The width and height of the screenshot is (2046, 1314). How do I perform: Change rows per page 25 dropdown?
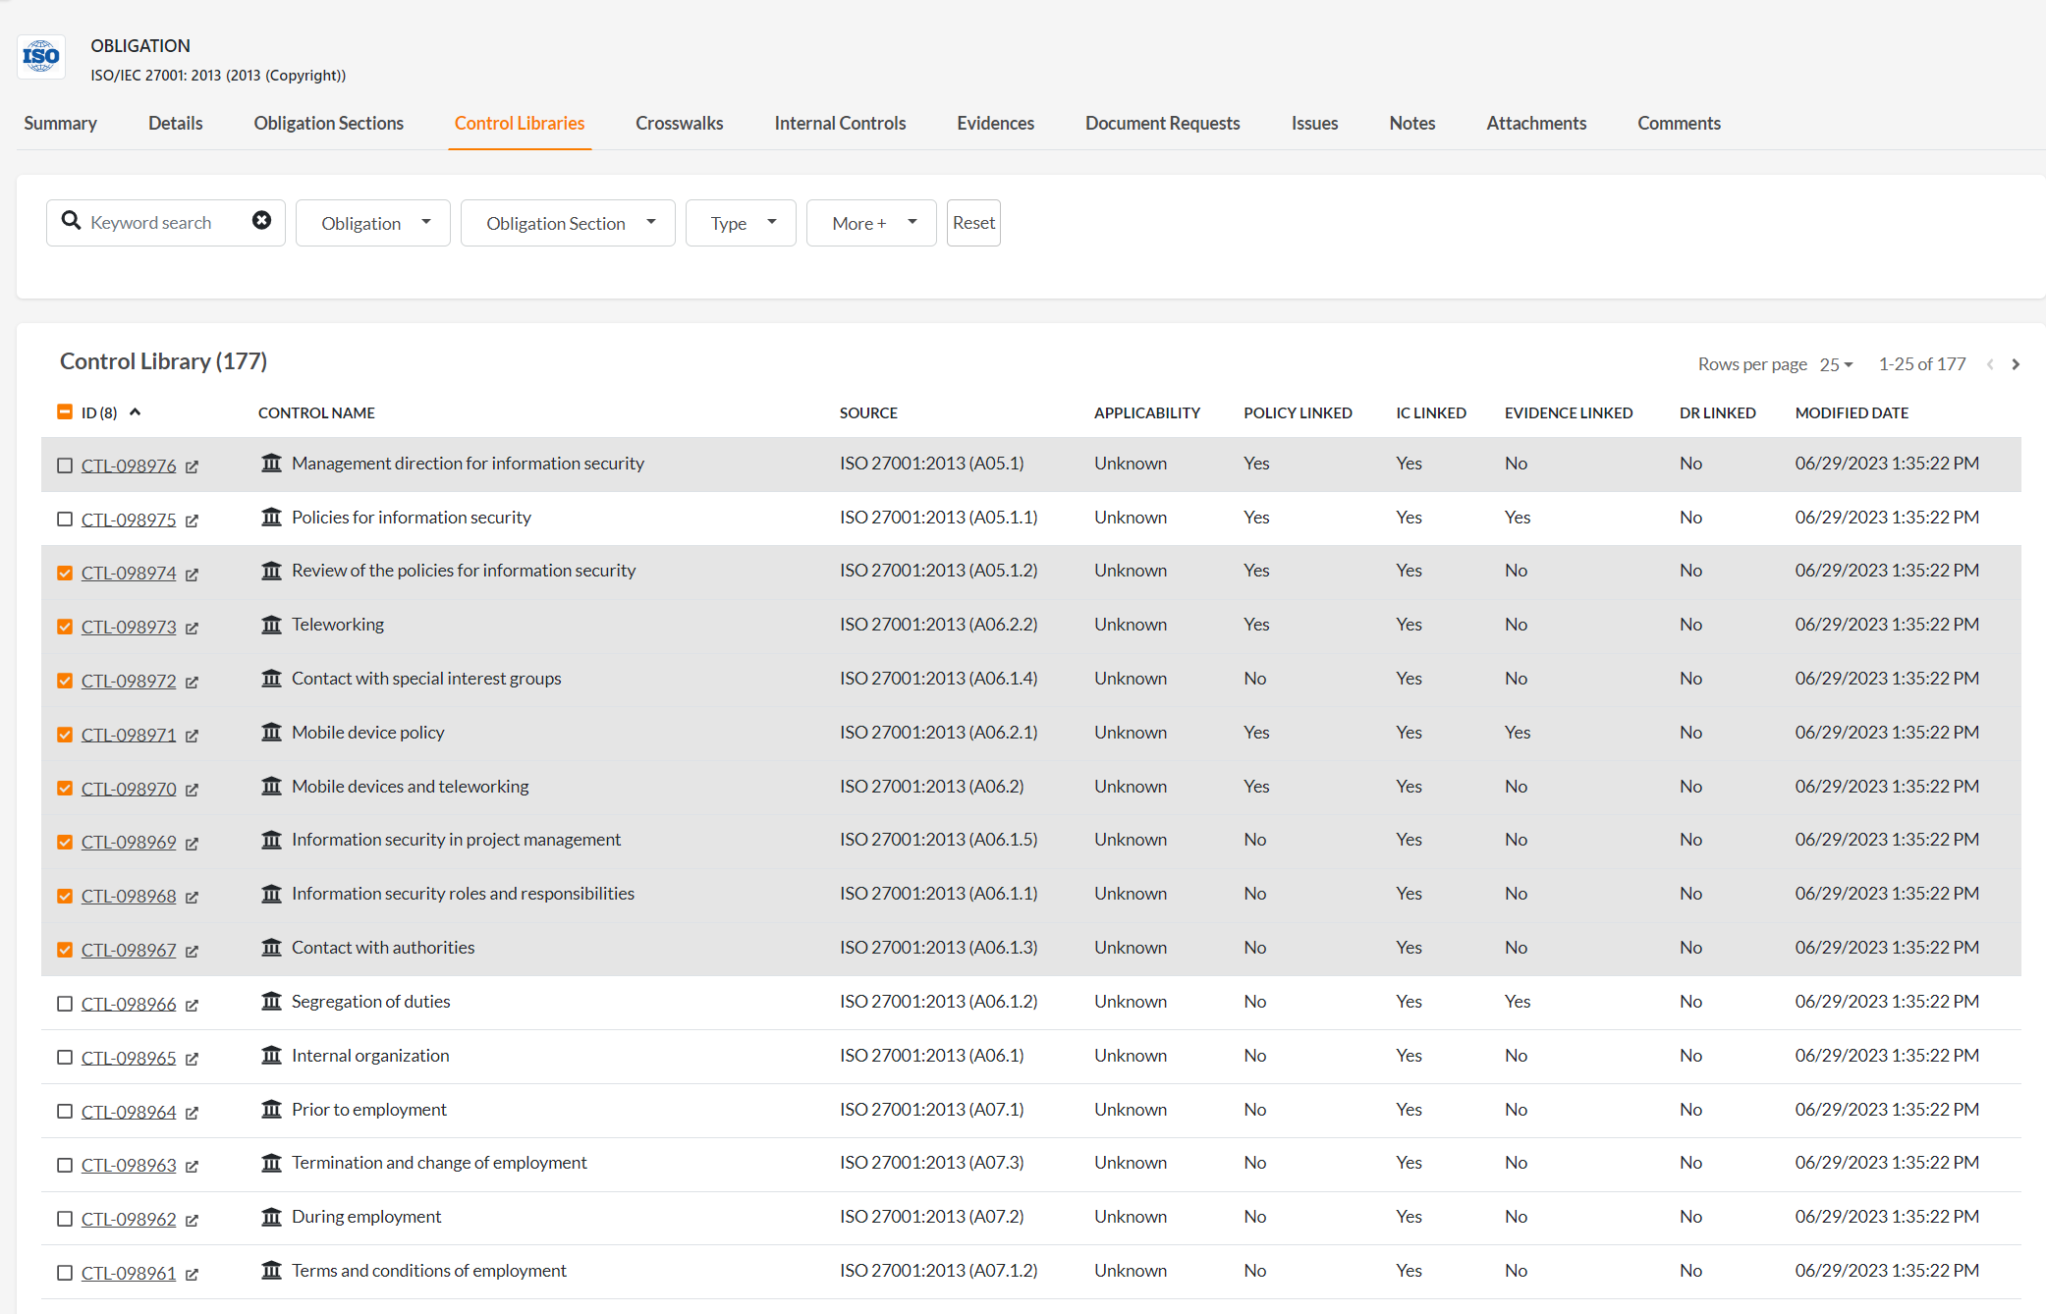tap(1835, 364)
